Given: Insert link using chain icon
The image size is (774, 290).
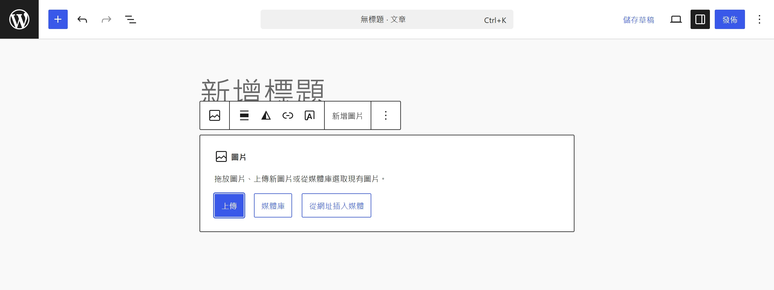Looking at the screenshot, I should point(288,115).
